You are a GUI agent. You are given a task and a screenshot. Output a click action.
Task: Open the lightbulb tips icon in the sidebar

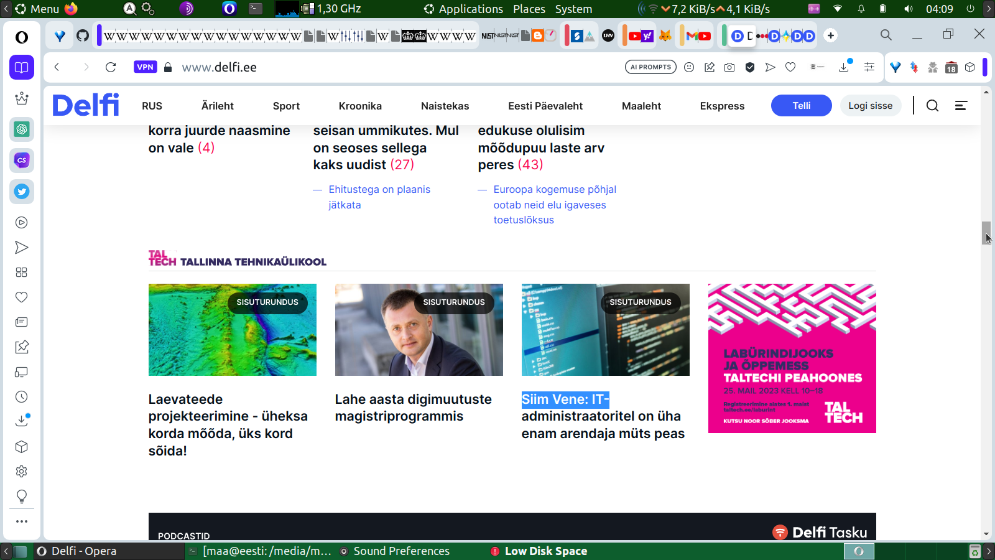tap(22, 497)
